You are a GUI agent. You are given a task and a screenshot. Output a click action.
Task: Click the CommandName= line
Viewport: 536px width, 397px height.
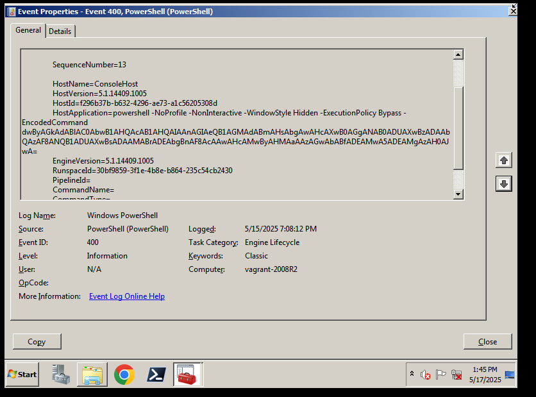click(83, 189)
